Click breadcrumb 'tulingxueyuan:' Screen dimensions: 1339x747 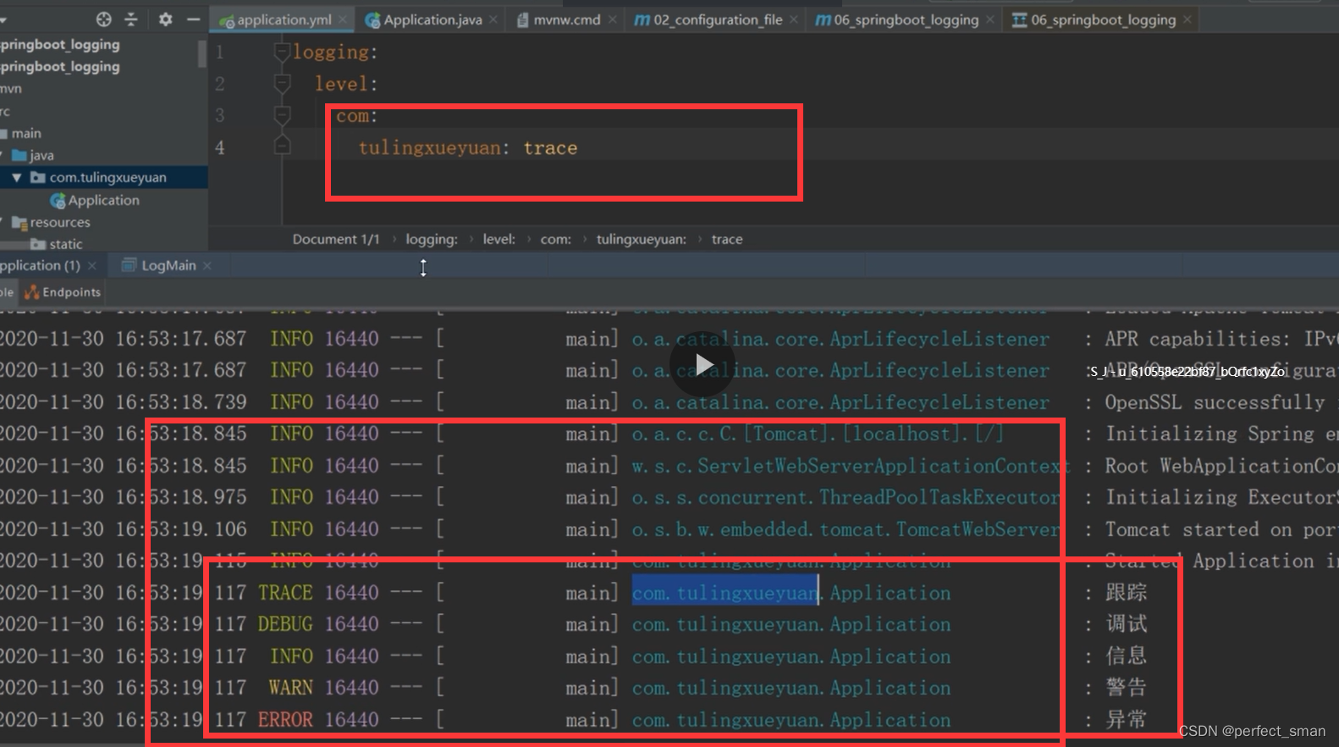[642, 240]
